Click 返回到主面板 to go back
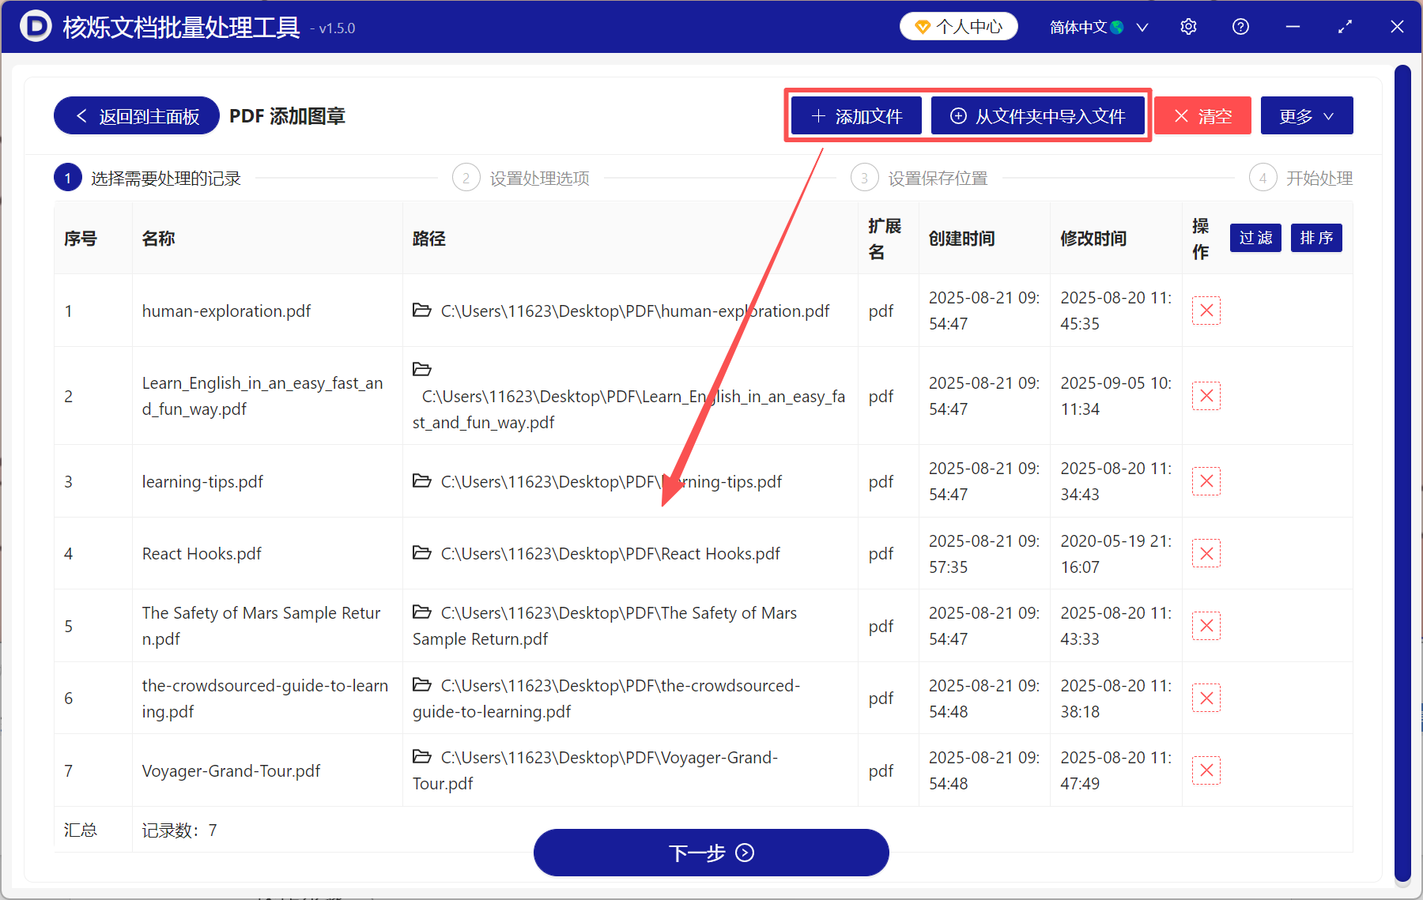Image resolution: width=1423 pixels, height=900 pixels. click(135, 115)
